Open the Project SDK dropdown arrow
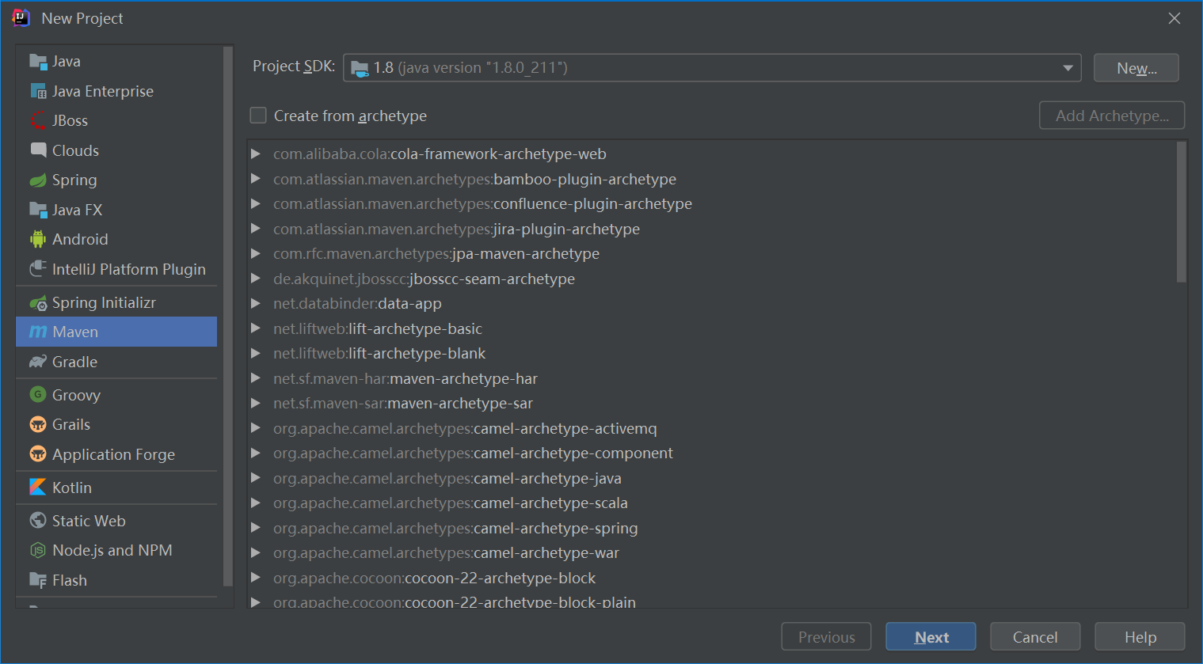 pos(1068,68)
